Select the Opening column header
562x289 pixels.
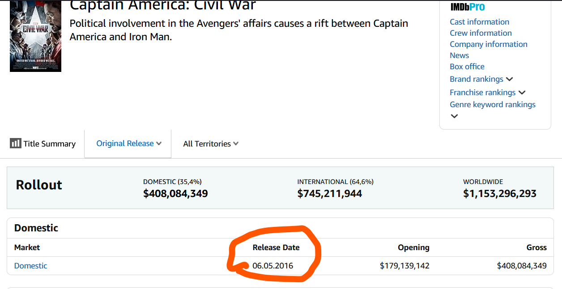click(x=413, y=247)
